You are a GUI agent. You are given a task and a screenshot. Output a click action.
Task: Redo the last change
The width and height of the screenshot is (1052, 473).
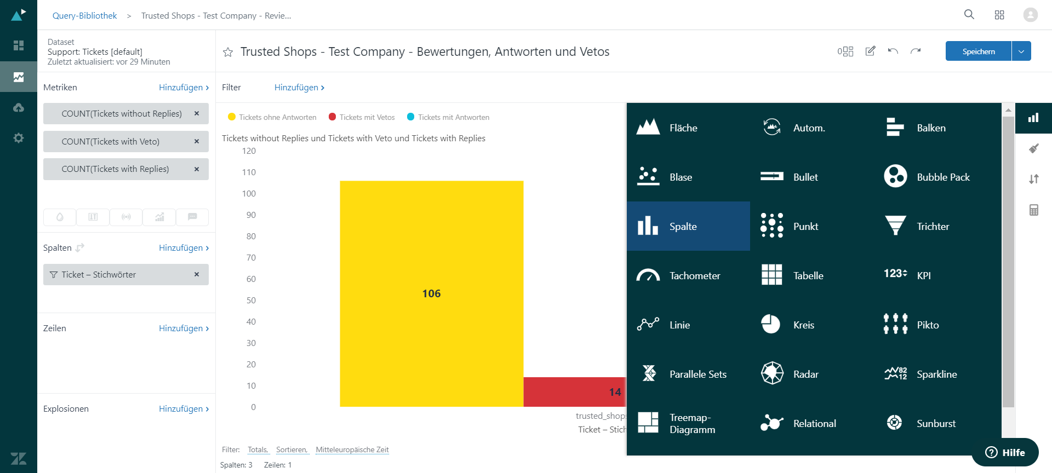[x=916, y=51]
